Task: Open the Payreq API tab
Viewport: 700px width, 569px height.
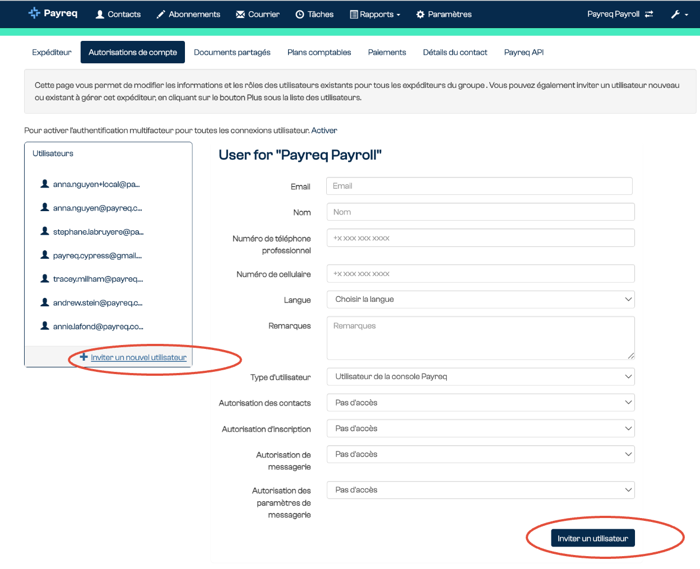Action: [524, 52]
